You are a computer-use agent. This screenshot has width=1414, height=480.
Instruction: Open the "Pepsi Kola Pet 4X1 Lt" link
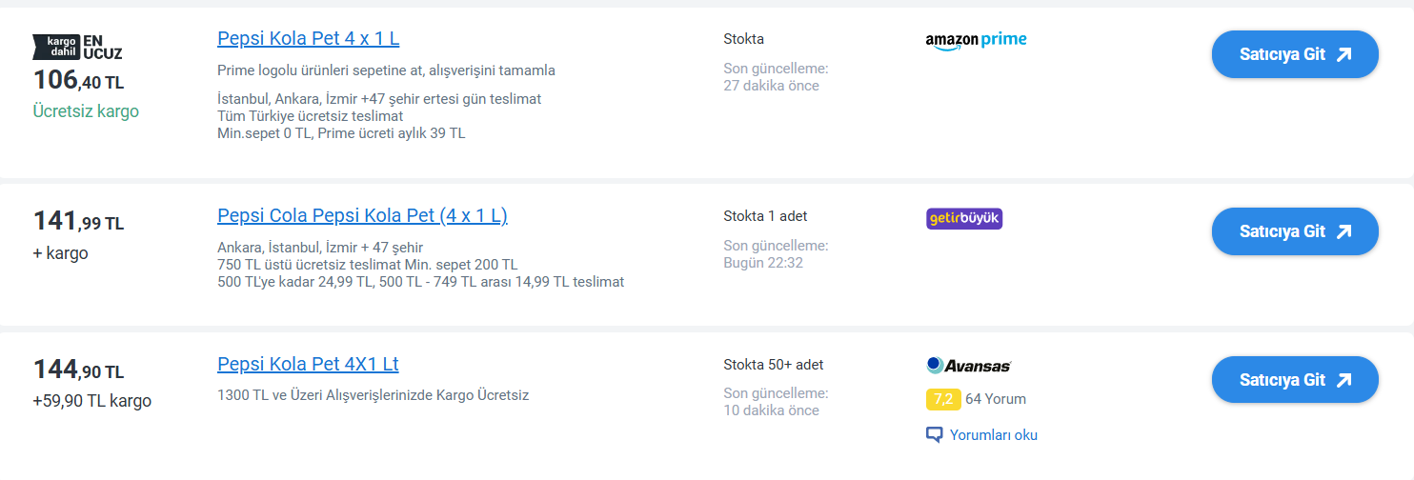click(x=308, y=365)
